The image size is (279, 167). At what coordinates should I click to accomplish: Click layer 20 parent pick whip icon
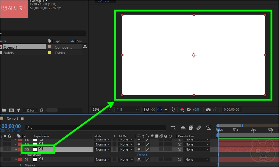[180, 149]
